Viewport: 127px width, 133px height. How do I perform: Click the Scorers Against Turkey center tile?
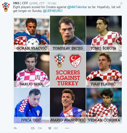68,70
